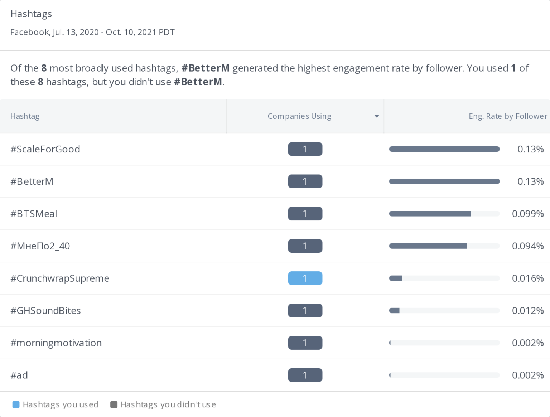The image size is (550, 417).
Task: Click the blue companies badge for #CrunchwrapSupreme
Action: (305, 278)
